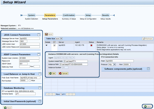
Task: Expand Initial User/Passwords panel
Action: pyautogui.click(x=40, y=101)
